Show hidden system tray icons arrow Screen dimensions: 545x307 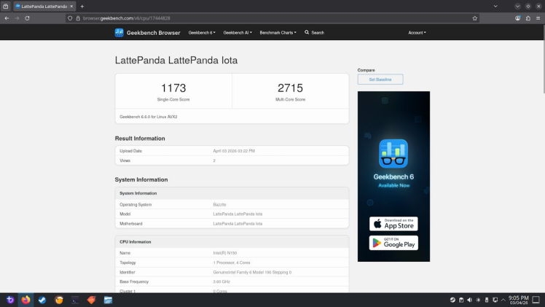(503, 300)
